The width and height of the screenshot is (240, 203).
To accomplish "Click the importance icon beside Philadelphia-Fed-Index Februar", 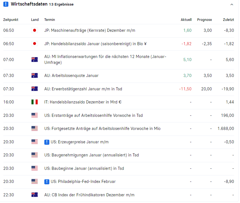I will point(46,182).
